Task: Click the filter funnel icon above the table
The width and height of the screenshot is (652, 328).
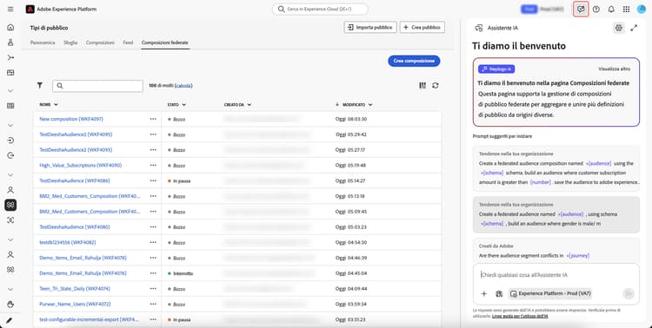Action: point(39,86)
